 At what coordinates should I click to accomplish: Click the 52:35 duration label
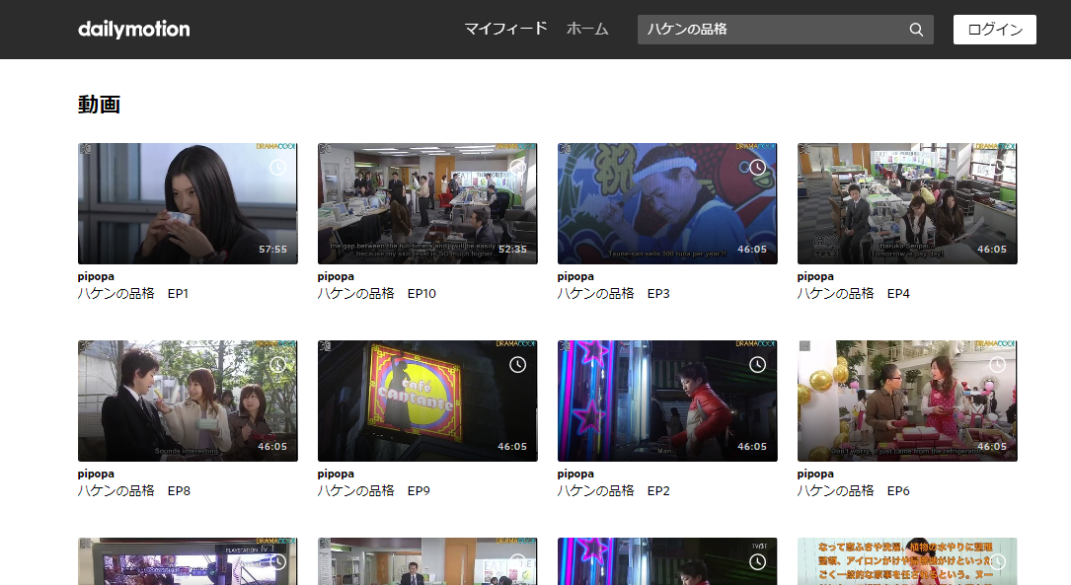(x=512, y=250)
